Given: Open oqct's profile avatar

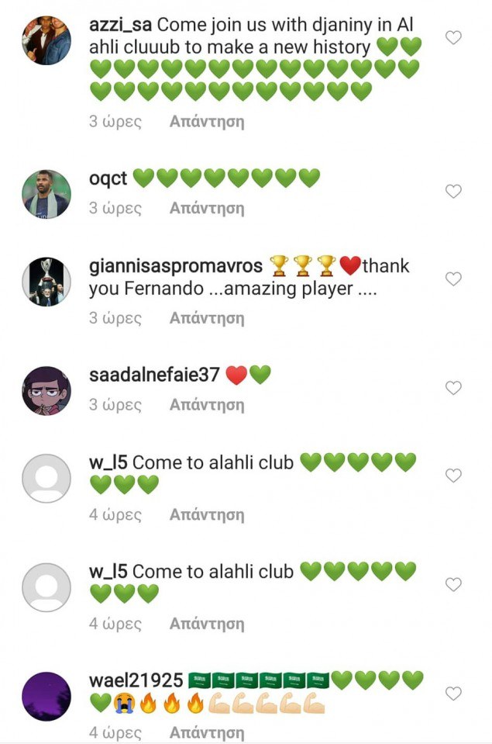Looking at the screenshot, I should [x=46, y=194].
